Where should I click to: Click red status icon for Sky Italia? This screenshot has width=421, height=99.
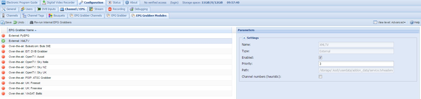pyautogui.click(x=3, y=62)
